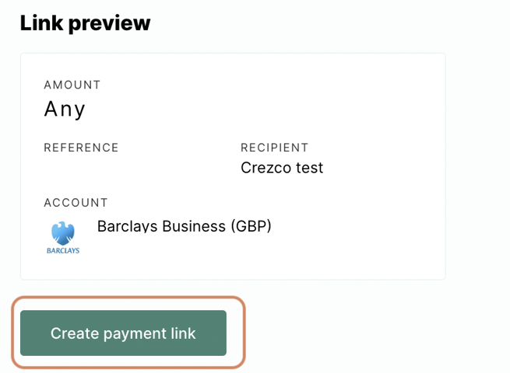This screenshot has height=373, width=510.
Task: Click the ACCOUNT label
Action: tap(76, 203)
